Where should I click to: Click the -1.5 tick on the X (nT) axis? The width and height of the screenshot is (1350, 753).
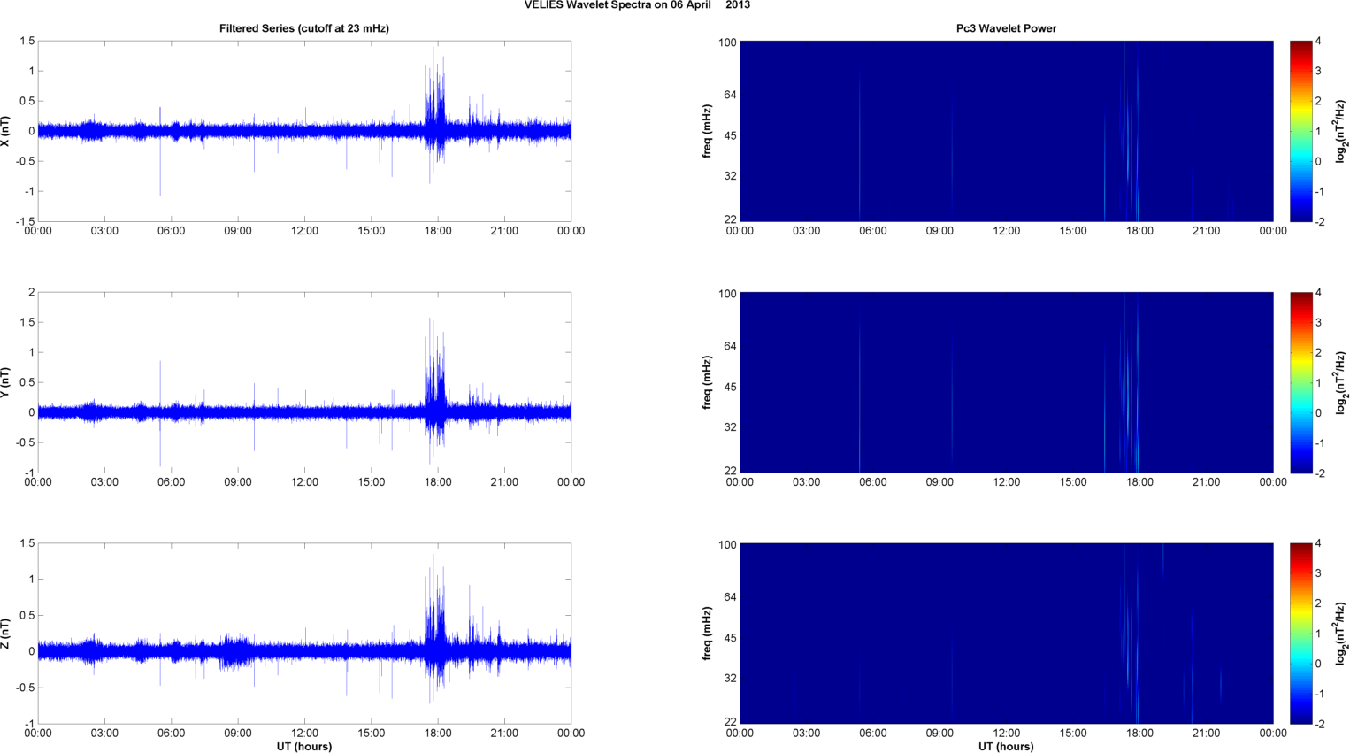tap(26, 221)
